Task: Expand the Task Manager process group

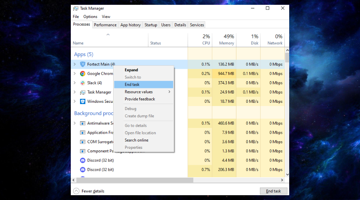Action: (75, 92)
